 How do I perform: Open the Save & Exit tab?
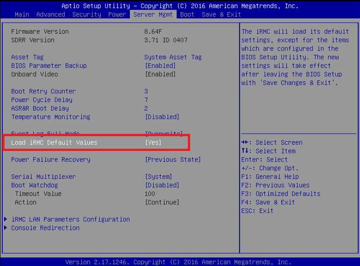point(221,14)
